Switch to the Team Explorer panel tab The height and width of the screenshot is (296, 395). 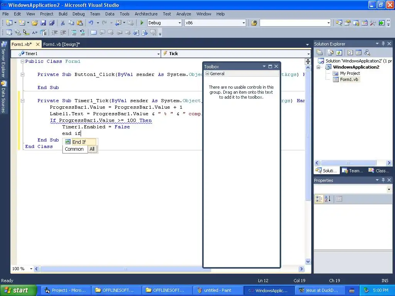click(x=353, y=171)
